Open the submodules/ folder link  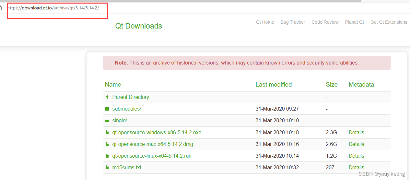[x=127, y=109]
